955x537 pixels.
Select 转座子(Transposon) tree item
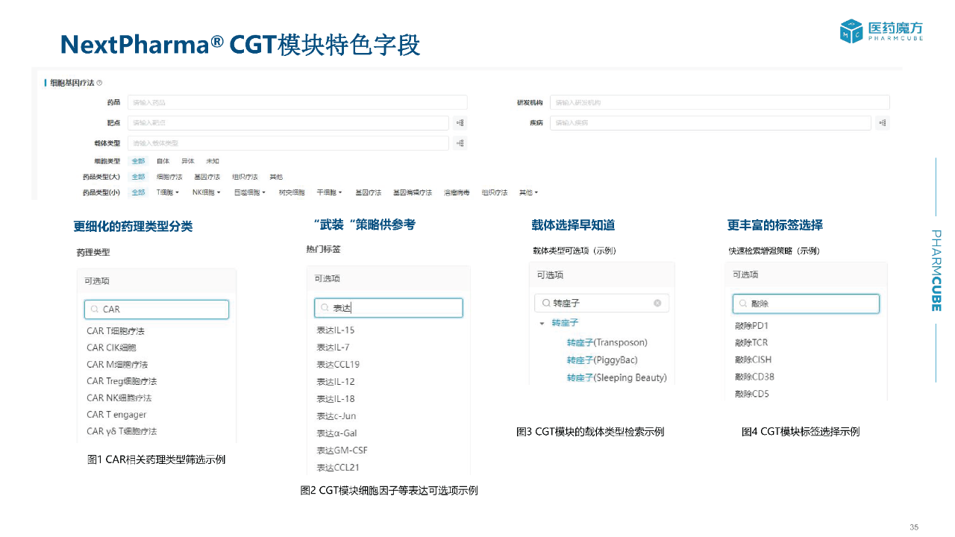click(x=607, y=343)
